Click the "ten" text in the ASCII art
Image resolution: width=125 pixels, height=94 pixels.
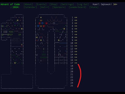pyautogui.click(x=61, y=63)
